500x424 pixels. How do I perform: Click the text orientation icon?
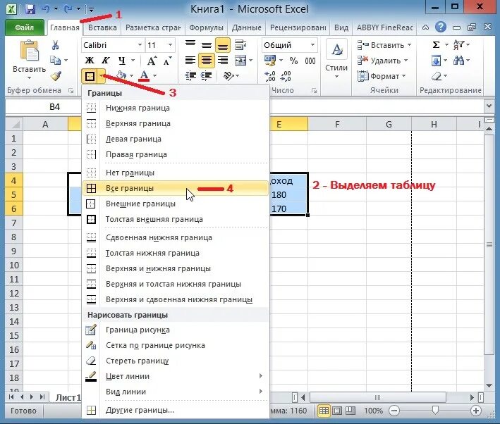[228, 76]
